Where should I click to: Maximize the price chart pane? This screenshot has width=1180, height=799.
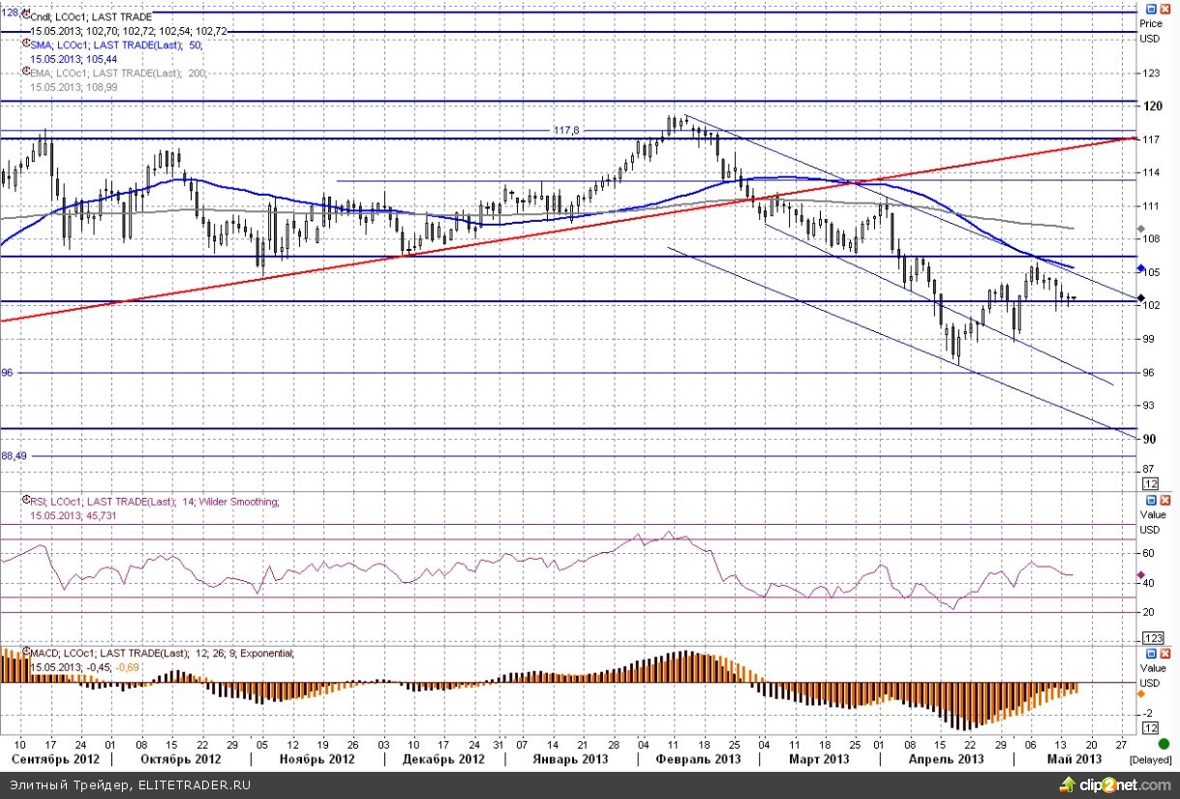(x=1151, y=11)
